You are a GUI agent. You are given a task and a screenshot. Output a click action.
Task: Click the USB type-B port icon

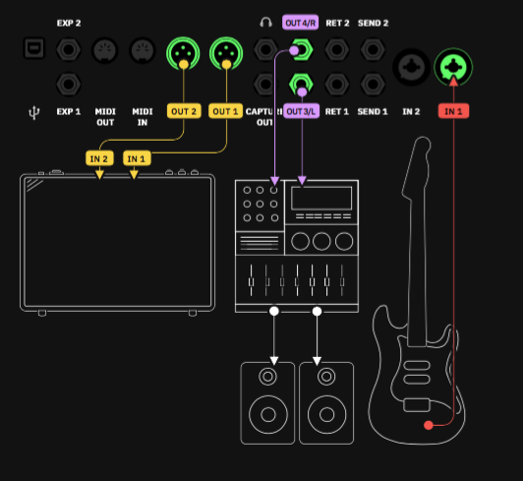tap(34, 49)
